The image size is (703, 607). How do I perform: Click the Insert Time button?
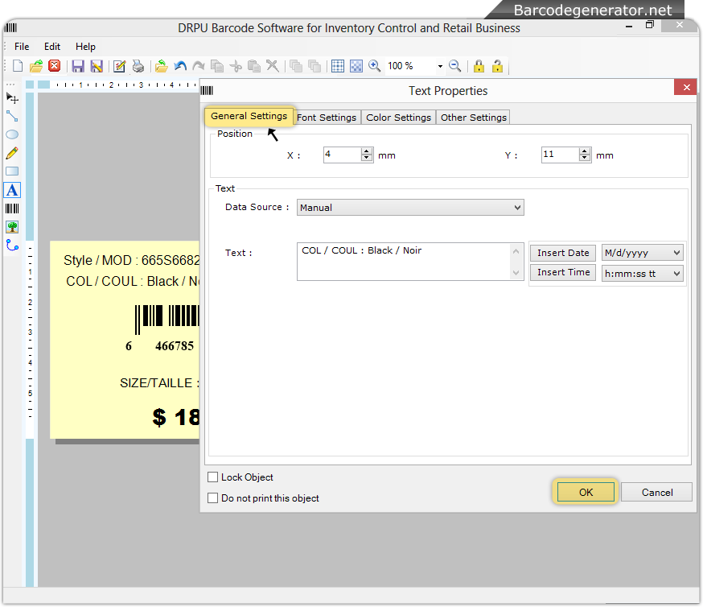point(563,272)
